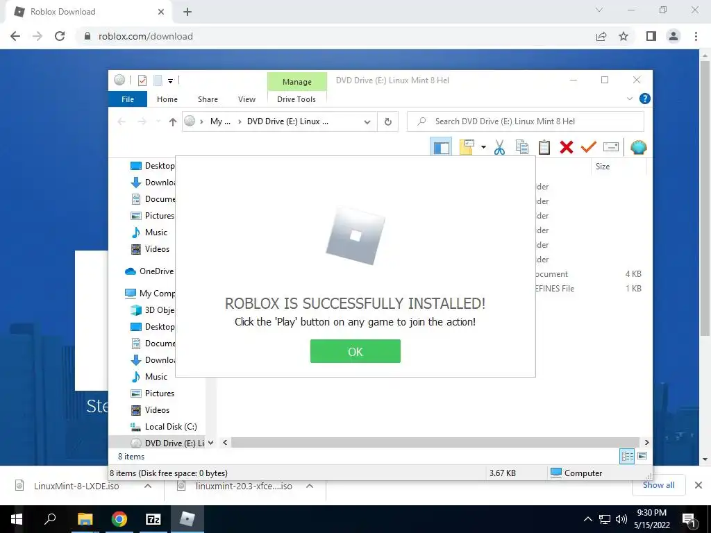This screenshot has height=533, width=711.
Task: Switch to the Home ribbon tab
Action: [167, 99]
